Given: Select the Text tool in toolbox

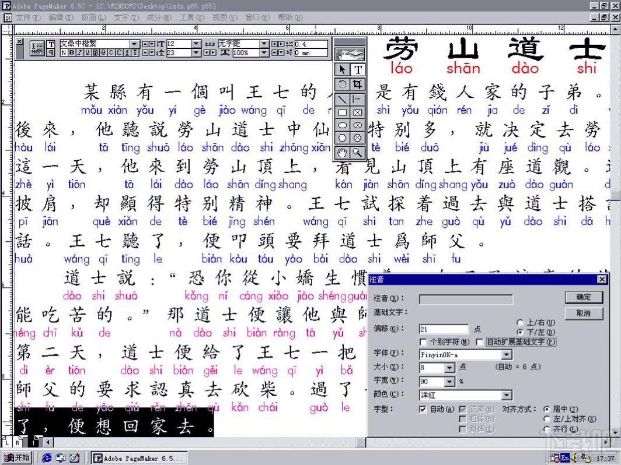Looking at the screenshot, I should (357, 70).
